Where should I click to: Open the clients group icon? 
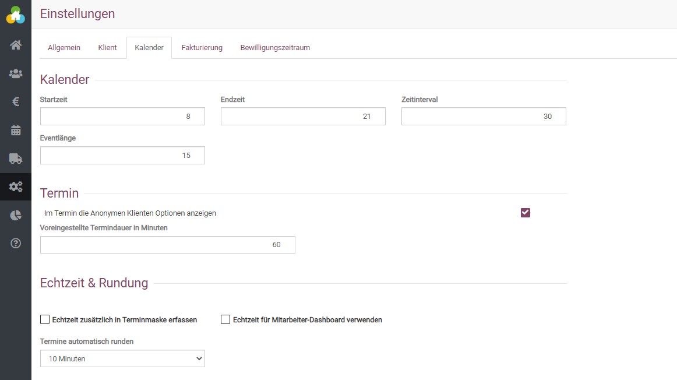click(16, 73)
